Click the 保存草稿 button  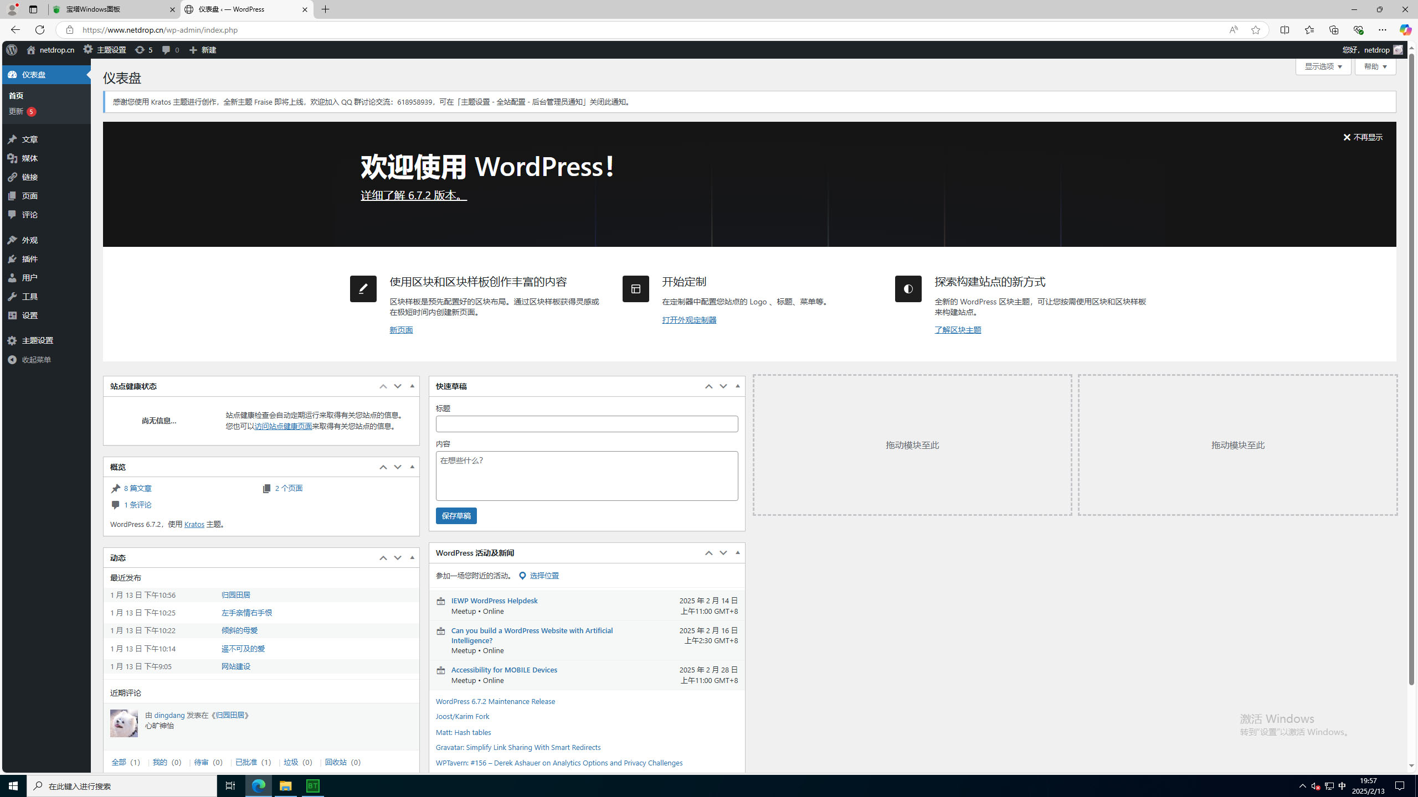[x=456, y=516]
